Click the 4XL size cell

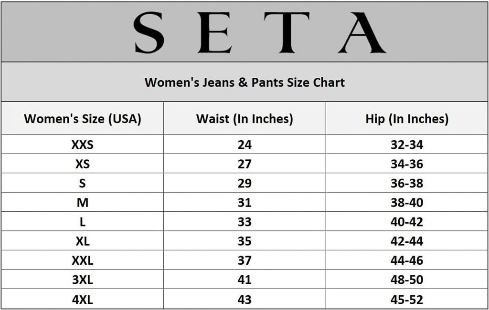[x=83, y=300]
